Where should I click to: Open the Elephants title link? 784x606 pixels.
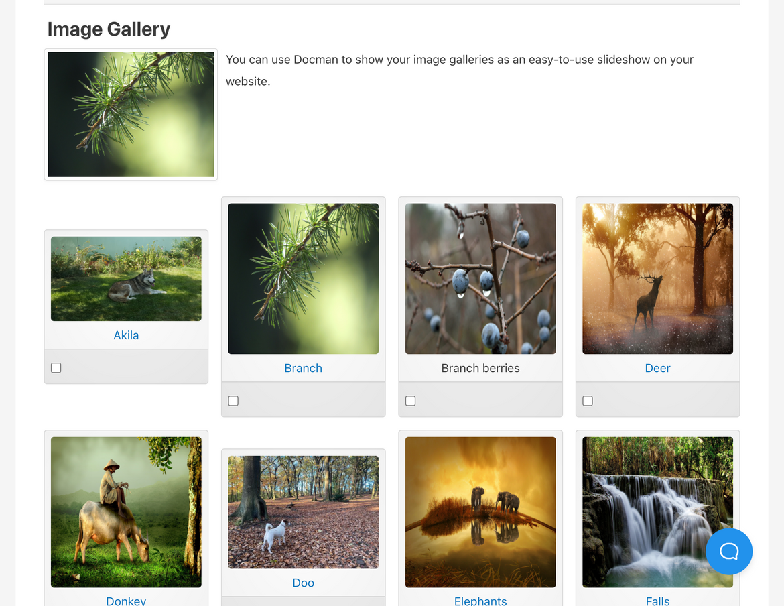point(480,601)
